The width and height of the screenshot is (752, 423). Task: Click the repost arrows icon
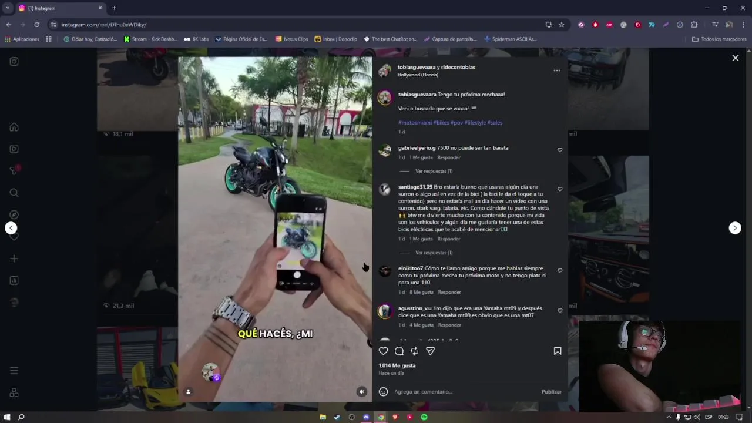point(415,351)
